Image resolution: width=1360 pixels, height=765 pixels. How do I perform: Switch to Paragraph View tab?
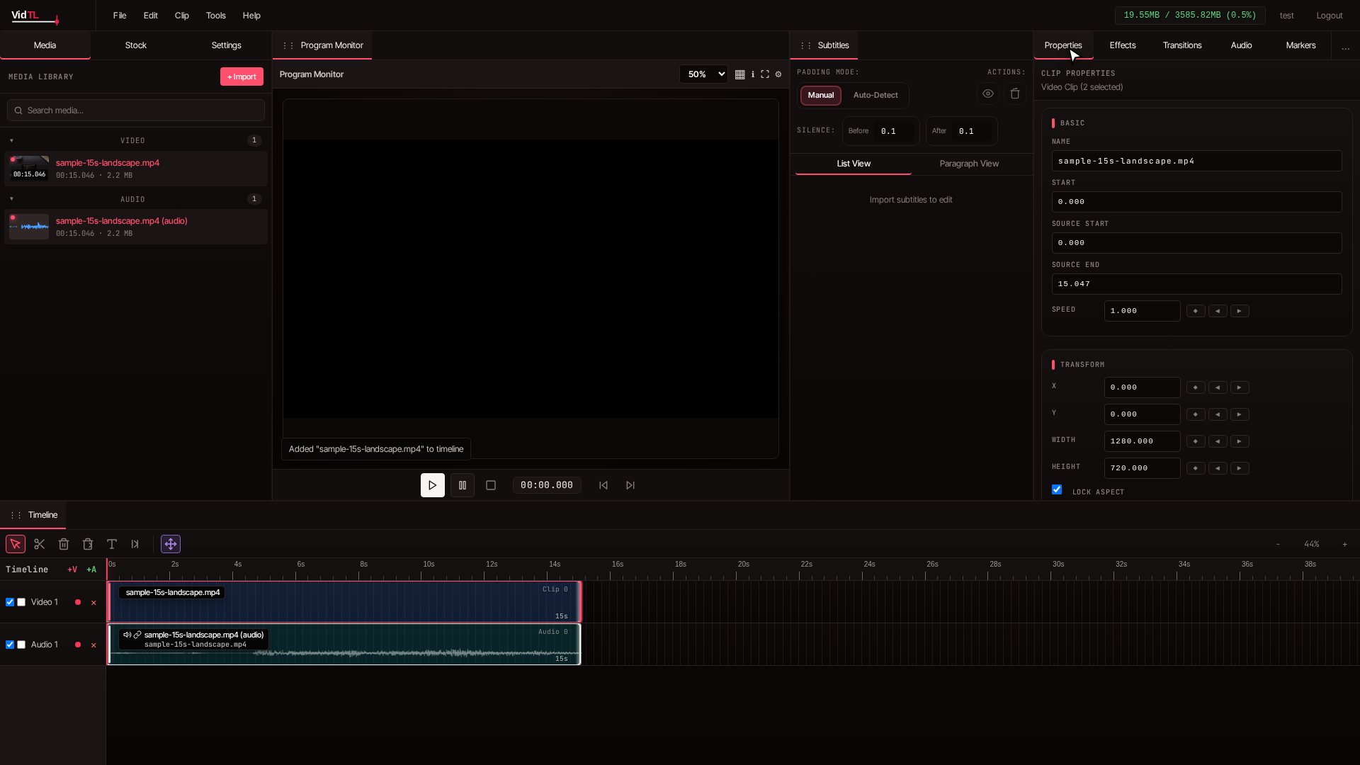(969, 164)
